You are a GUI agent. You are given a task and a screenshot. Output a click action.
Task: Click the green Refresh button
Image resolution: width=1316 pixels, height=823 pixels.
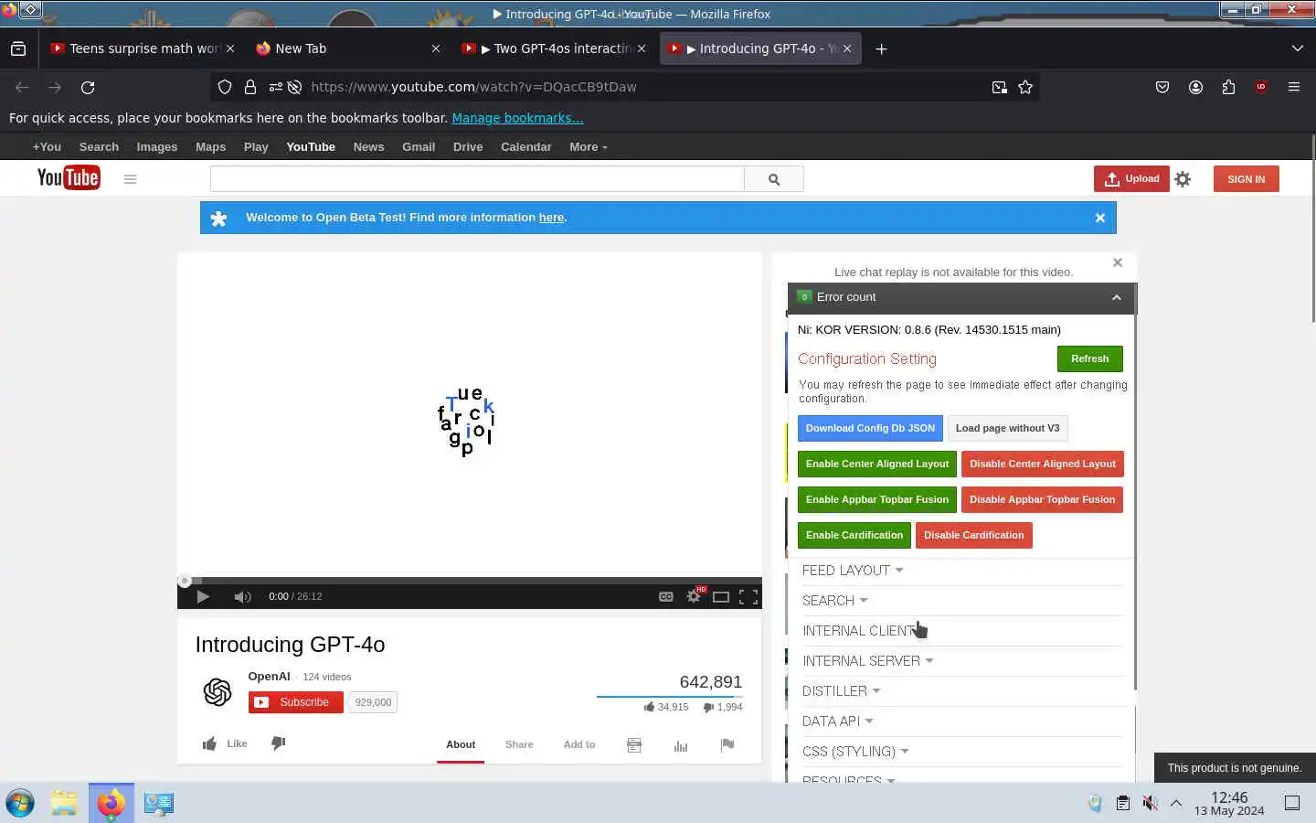pos(1089,358)
